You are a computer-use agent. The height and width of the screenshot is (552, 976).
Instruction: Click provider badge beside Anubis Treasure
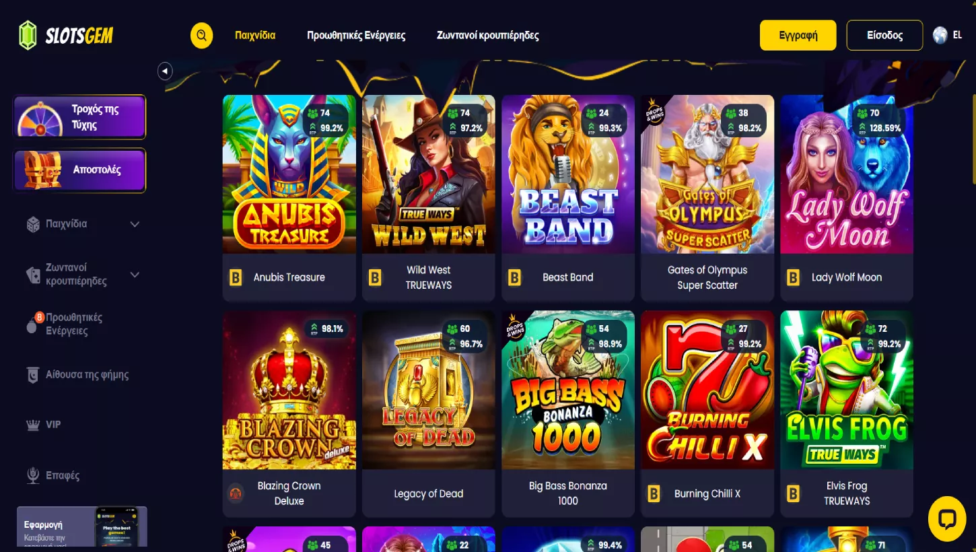coord(236,277)
